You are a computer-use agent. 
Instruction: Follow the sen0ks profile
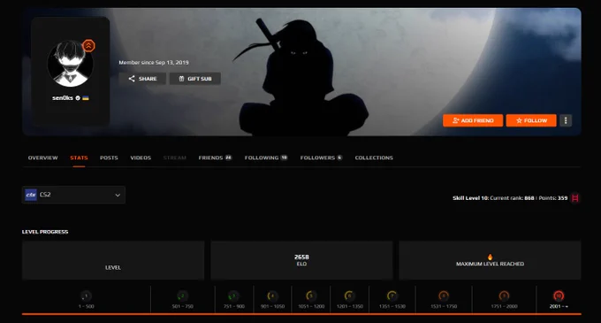pos(531,120)
